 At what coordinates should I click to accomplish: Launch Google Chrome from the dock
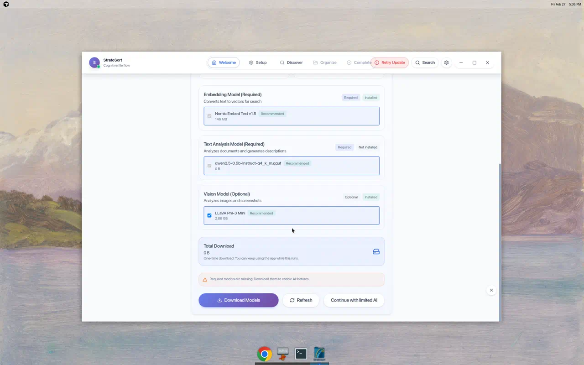click(x=265, y=354)
